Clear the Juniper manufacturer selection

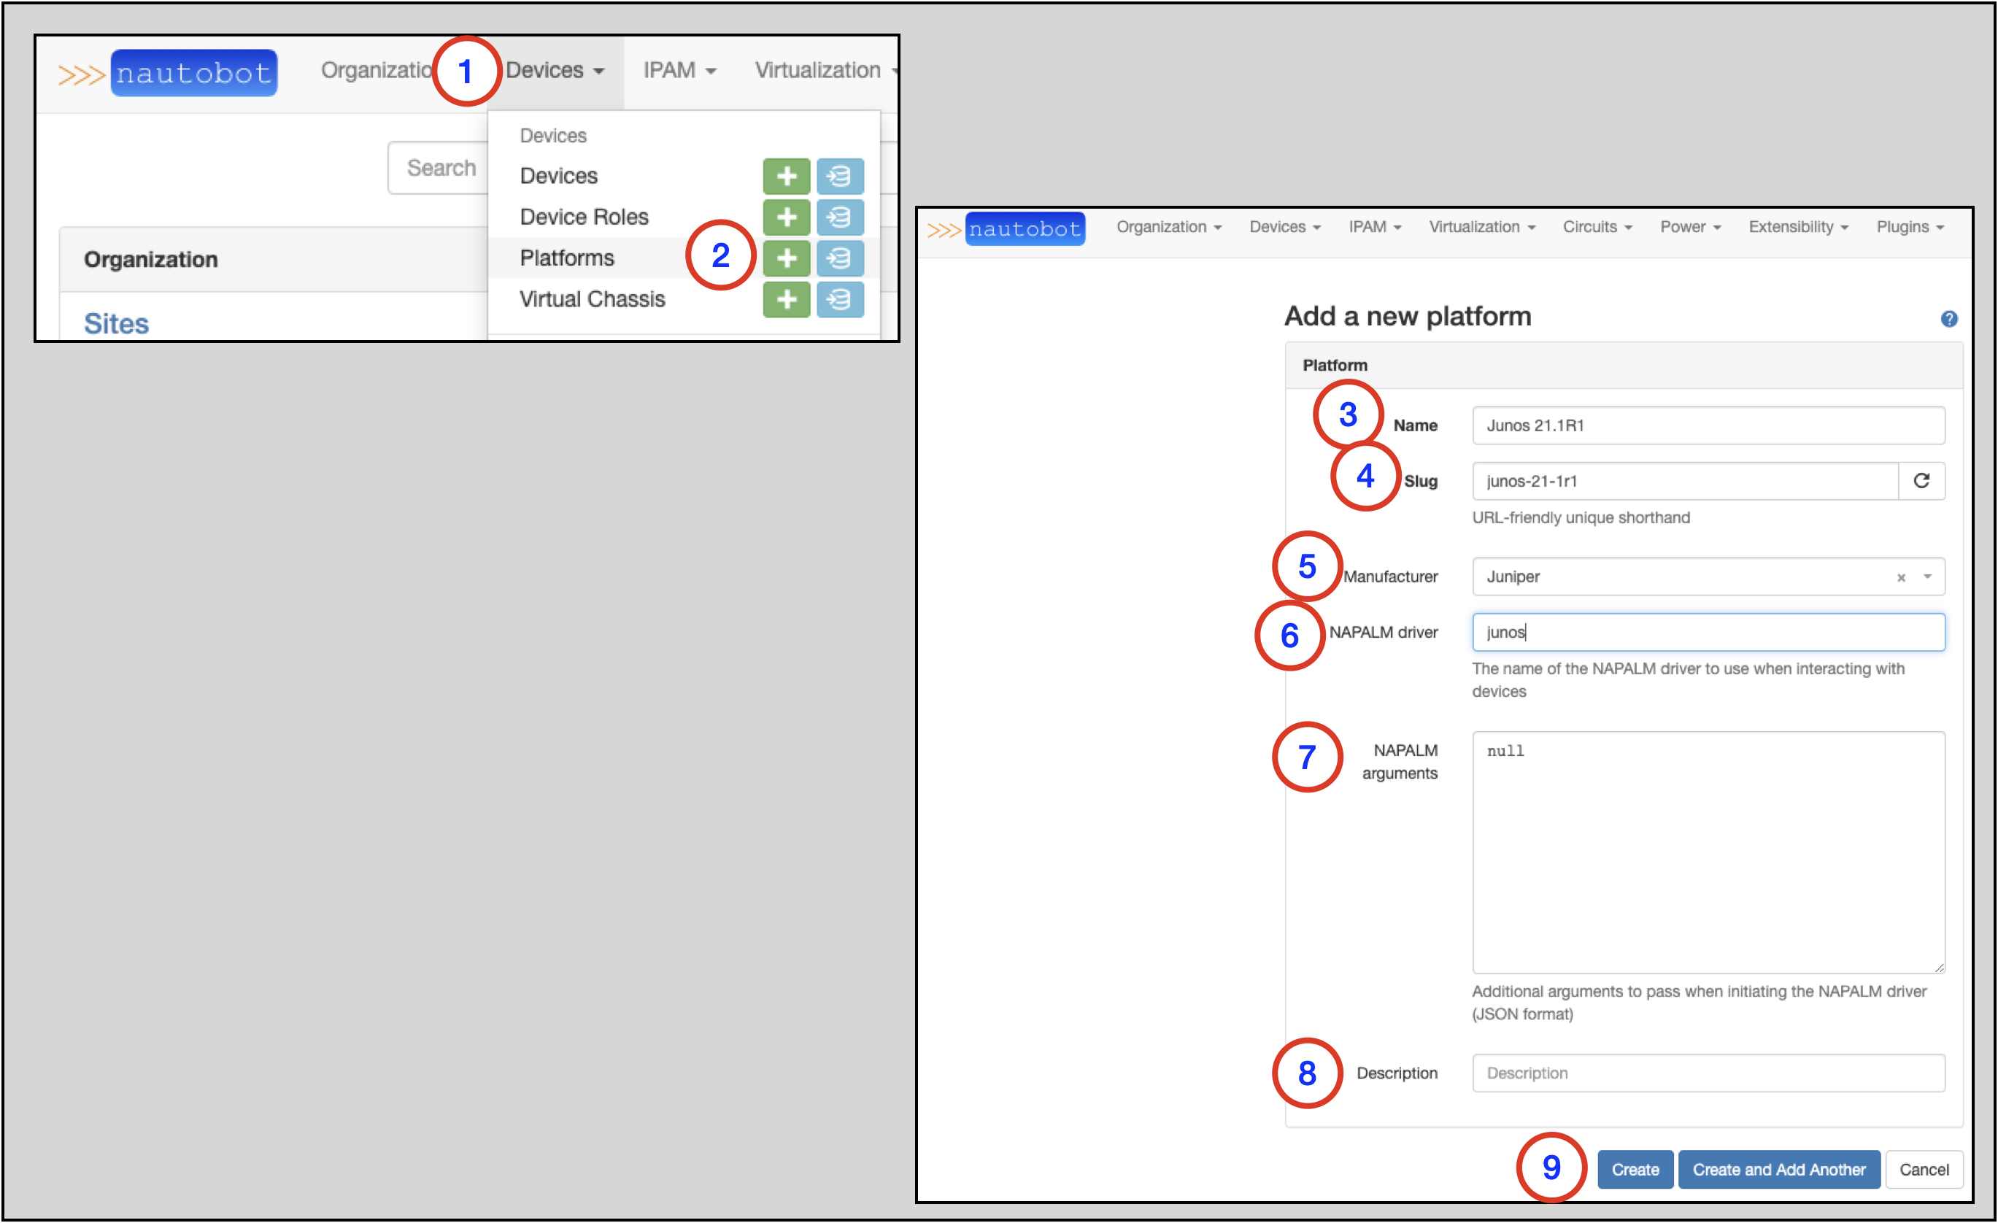[x=1901, y=577]
